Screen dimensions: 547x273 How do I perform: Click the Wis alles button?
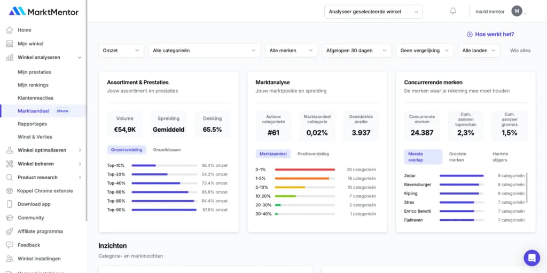coord(520,51)
